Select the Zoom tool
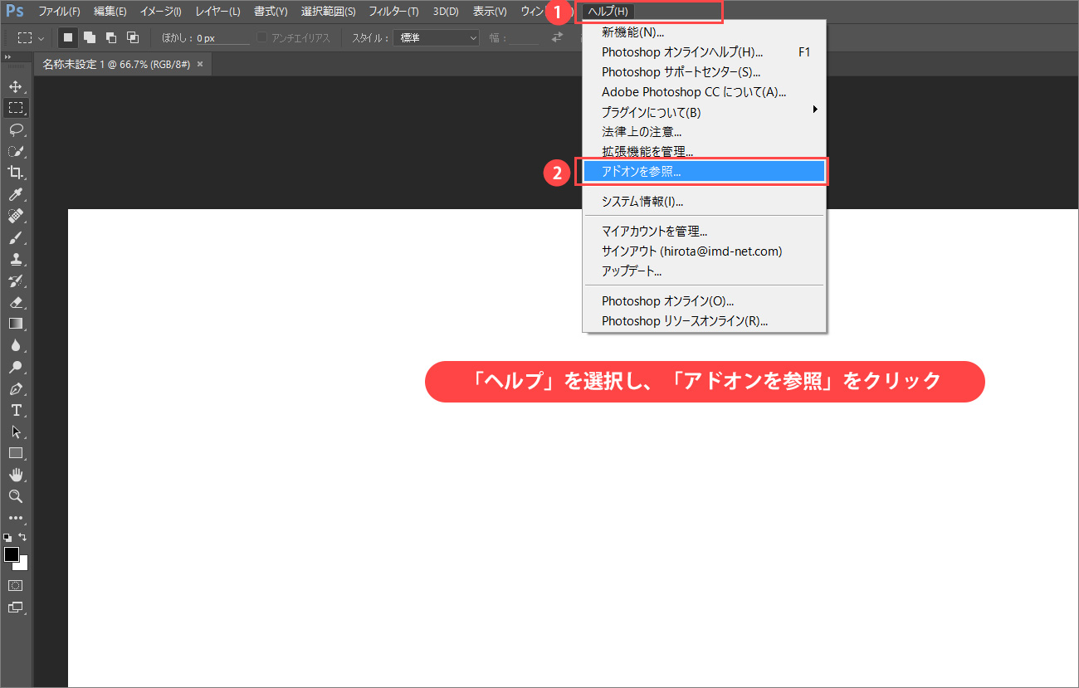The height and width of the screenshot is (688, 1079). pos(16,496)
